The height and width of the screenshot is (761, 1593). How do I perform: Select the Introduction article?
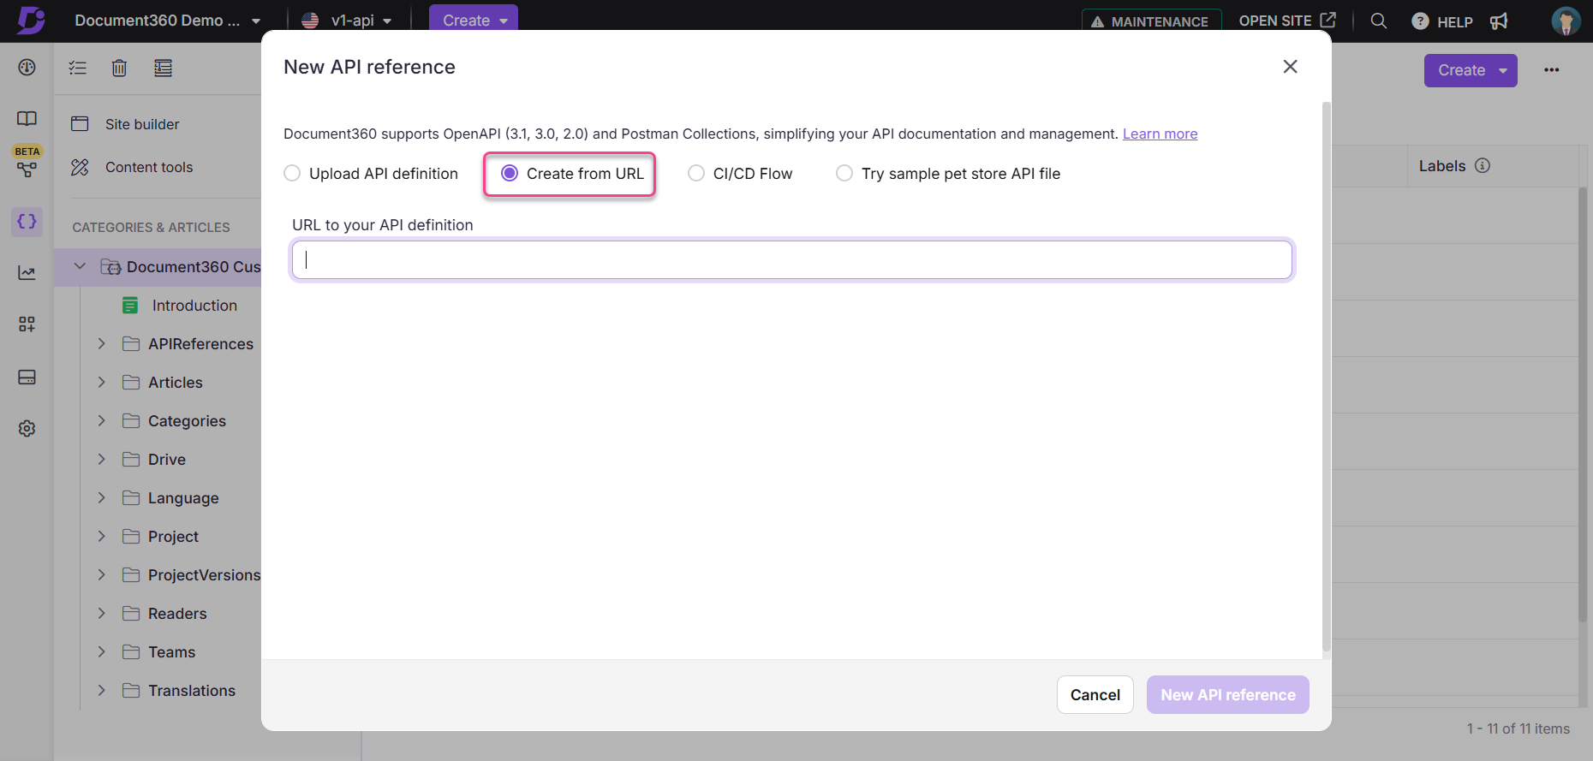click(194, 306)
